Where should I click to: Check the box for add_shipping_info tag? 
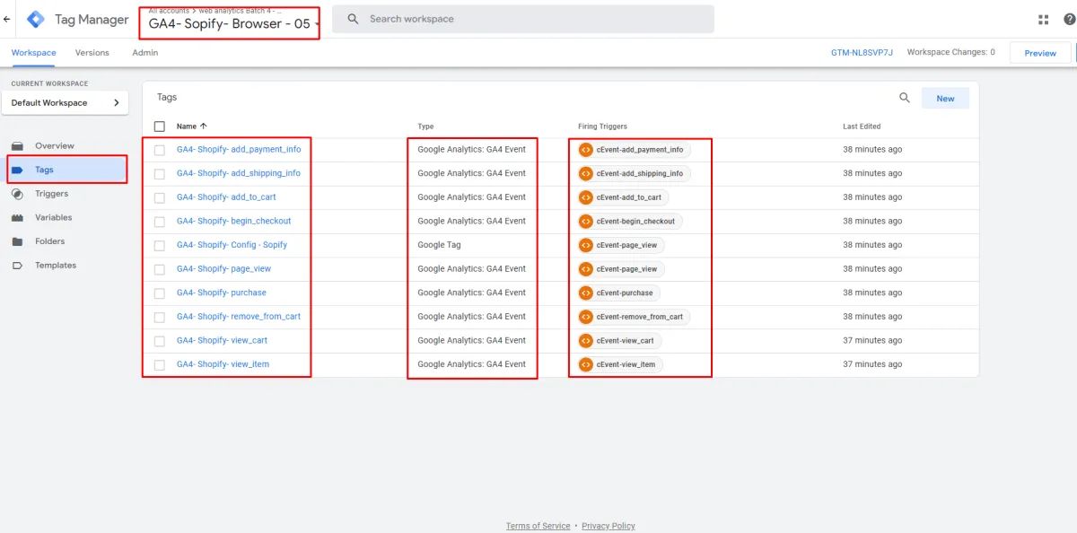point(160,174)
